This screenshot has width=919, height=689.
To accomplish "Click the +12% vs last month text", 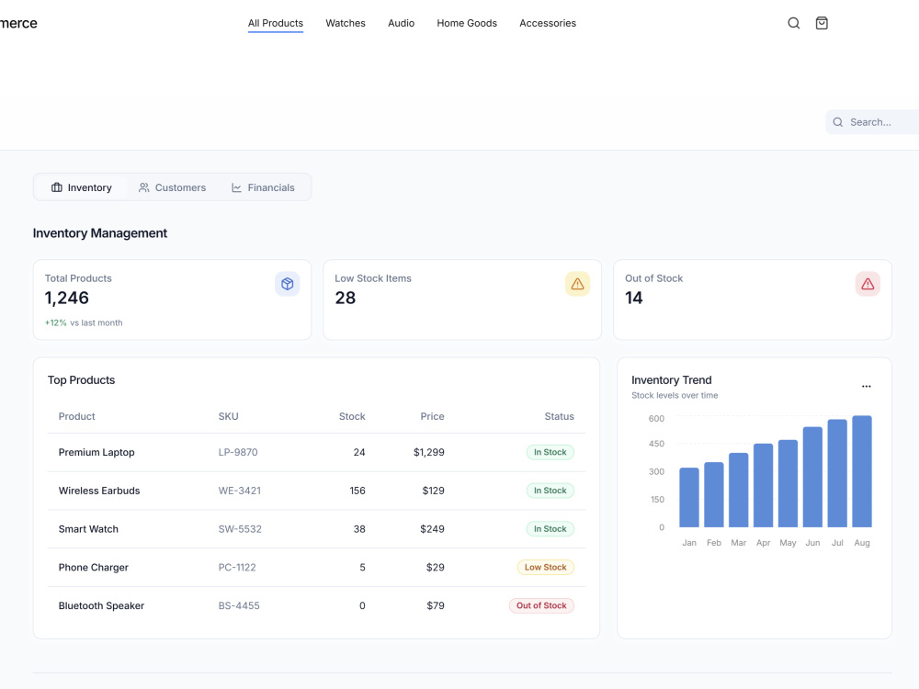I will [84, 322].
